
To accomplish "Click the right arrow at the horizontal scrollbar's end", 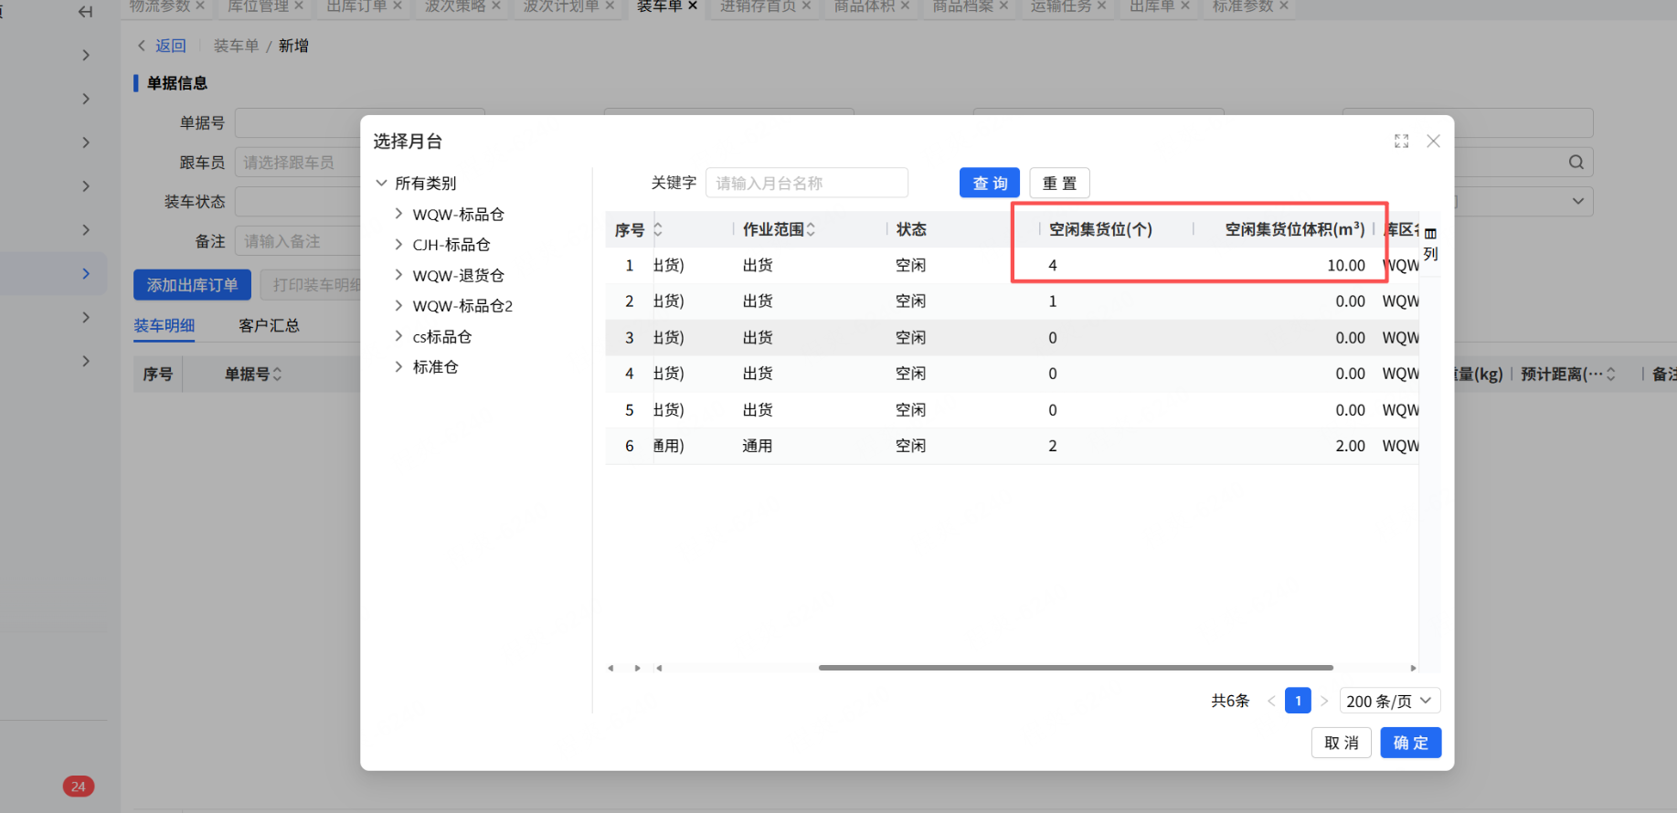I will coord(1413,668).
